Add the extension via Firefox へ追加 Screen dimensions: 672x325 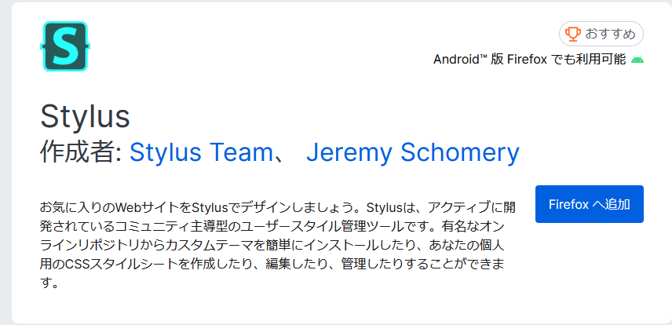590,204
